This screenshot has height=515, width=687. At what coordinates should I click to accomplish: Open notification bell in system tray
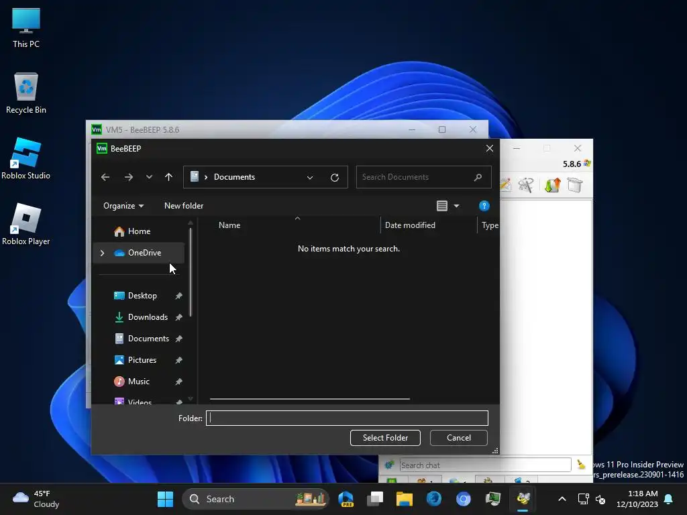669,499
